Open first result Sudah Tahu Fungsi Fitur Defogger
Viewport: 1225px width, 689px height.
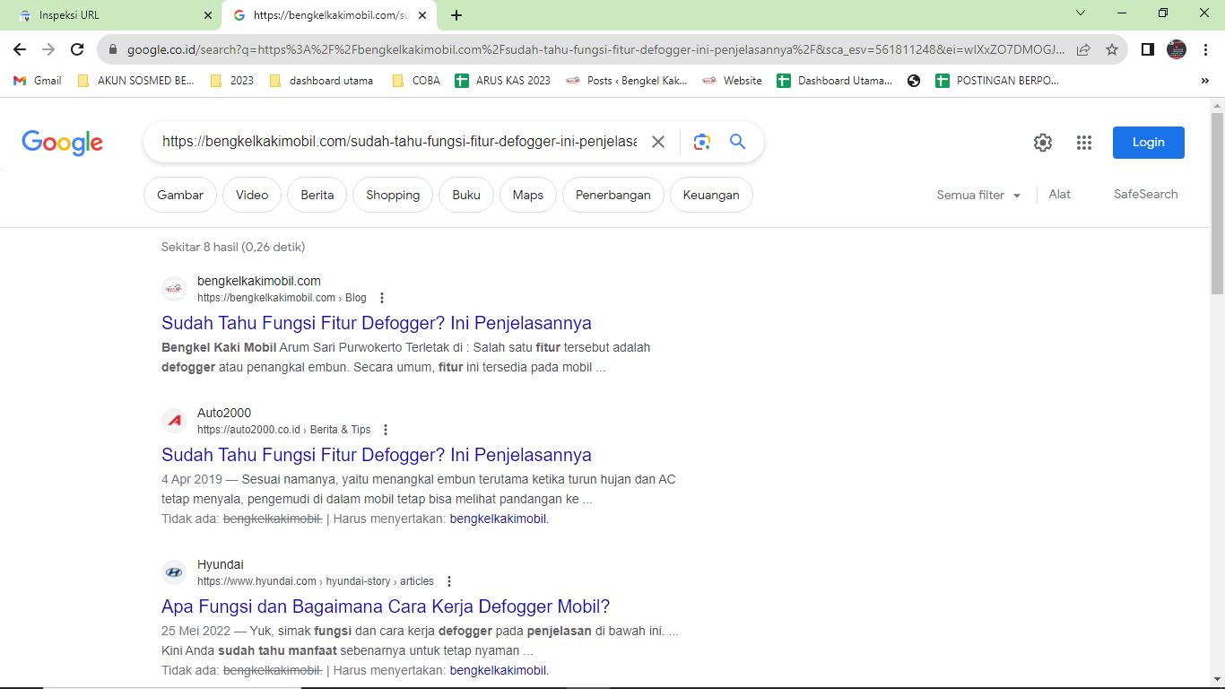pyautogui.click(x=377, y=323)
